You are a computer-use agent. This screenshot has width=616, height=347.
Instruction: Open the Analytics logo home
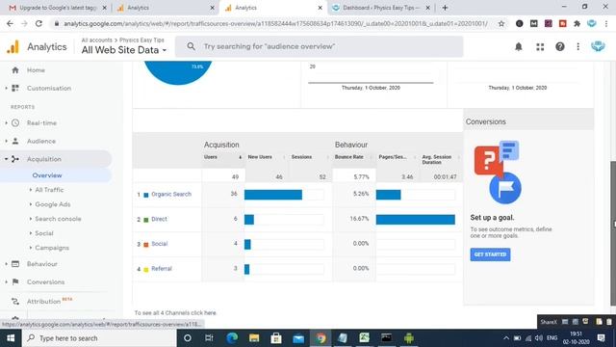point(13,47)
